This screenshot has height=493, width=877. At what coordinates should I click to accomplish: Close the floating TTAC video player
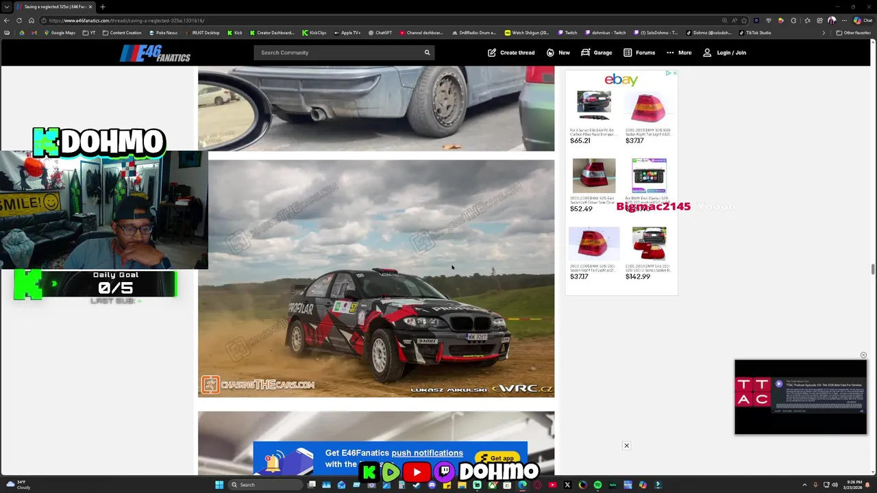pyautogui.click(x=863, y=355)
